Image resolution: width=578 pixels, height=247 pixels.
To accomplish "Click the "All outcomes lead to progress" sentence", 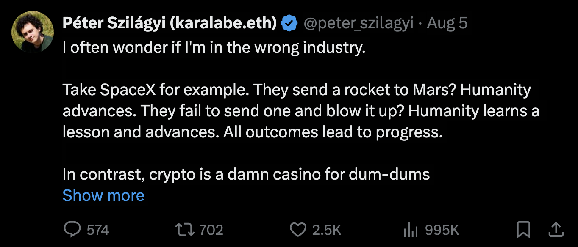I will click(x=344, y=132).
